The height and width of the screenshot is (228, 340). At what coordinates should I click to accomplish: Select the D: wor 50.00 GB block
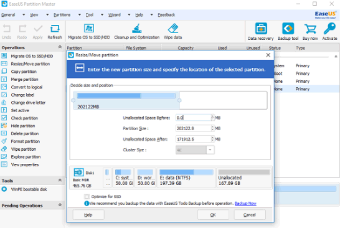click(x=146, y=178)
